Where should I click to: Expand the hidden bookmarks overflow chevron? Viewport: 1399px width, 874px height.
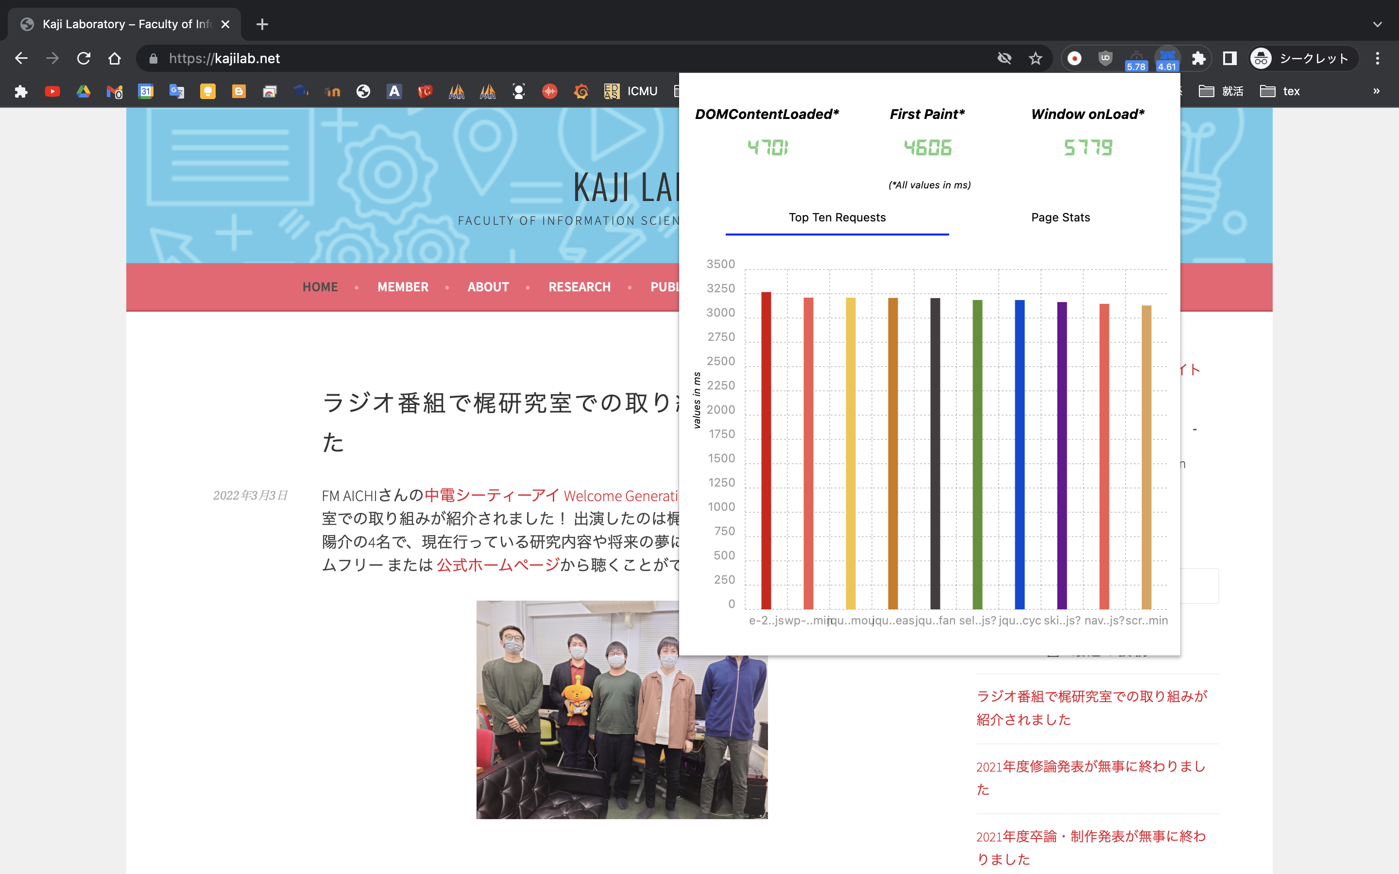(x=1376, y=91)
